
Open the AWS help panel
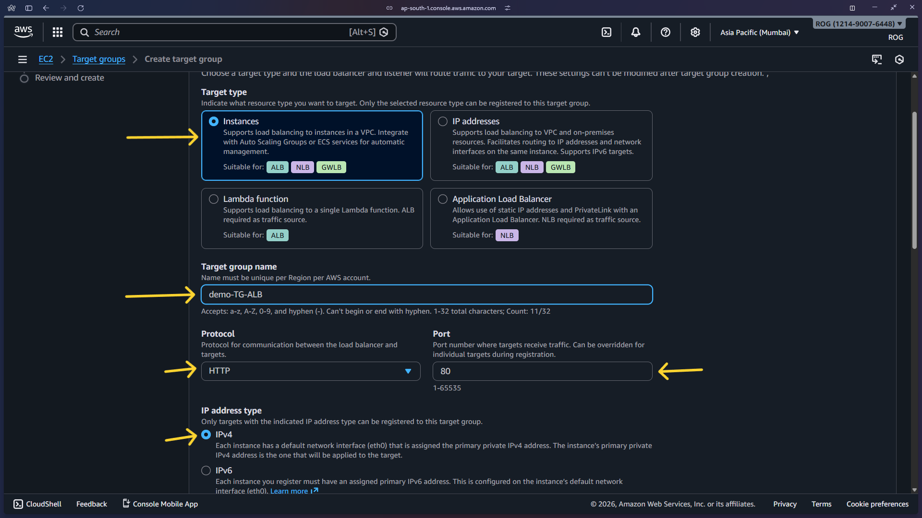(665, 32)
